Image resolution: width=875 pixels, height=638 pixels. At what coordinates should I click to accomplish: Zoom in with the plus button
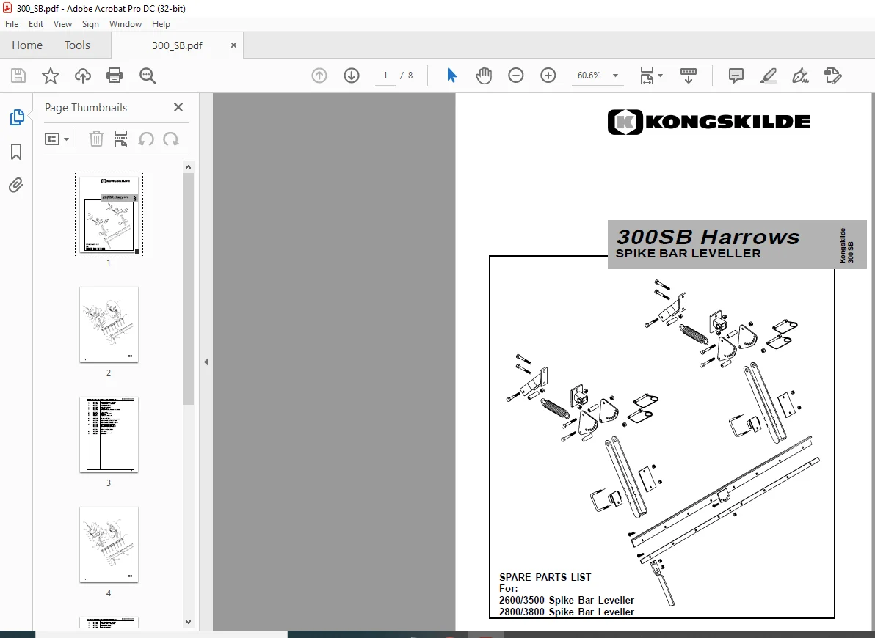pos(548,76)
